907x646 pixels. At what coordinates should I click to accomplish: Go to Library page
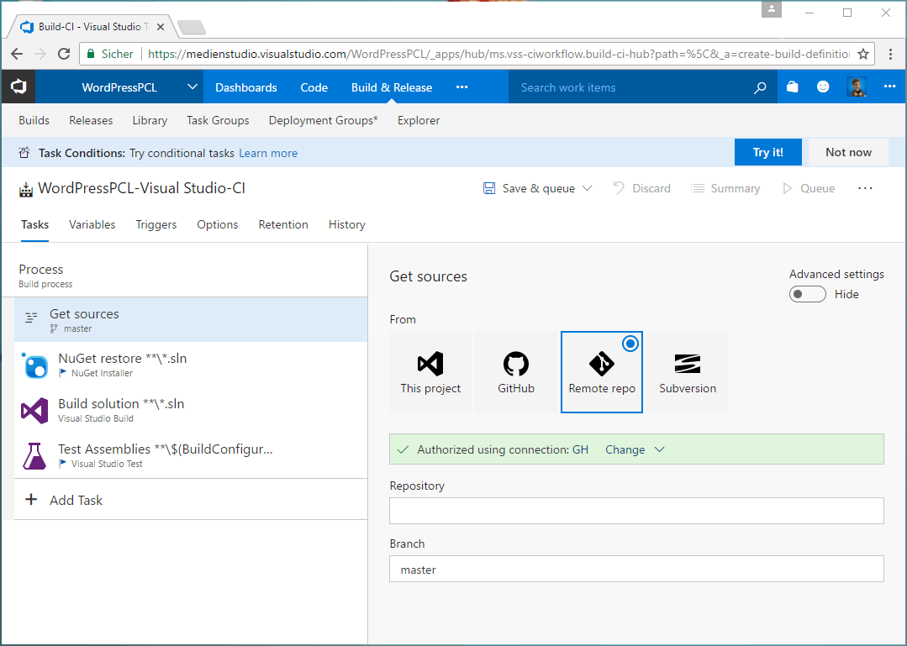pyautogui.click(x=150, y=120)
